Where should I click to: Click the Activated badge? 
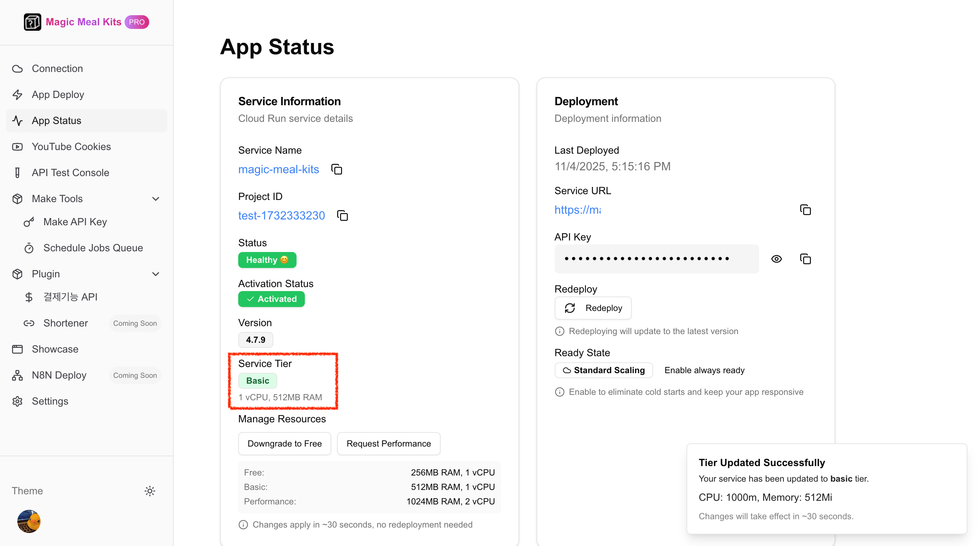tap(271, 299)
